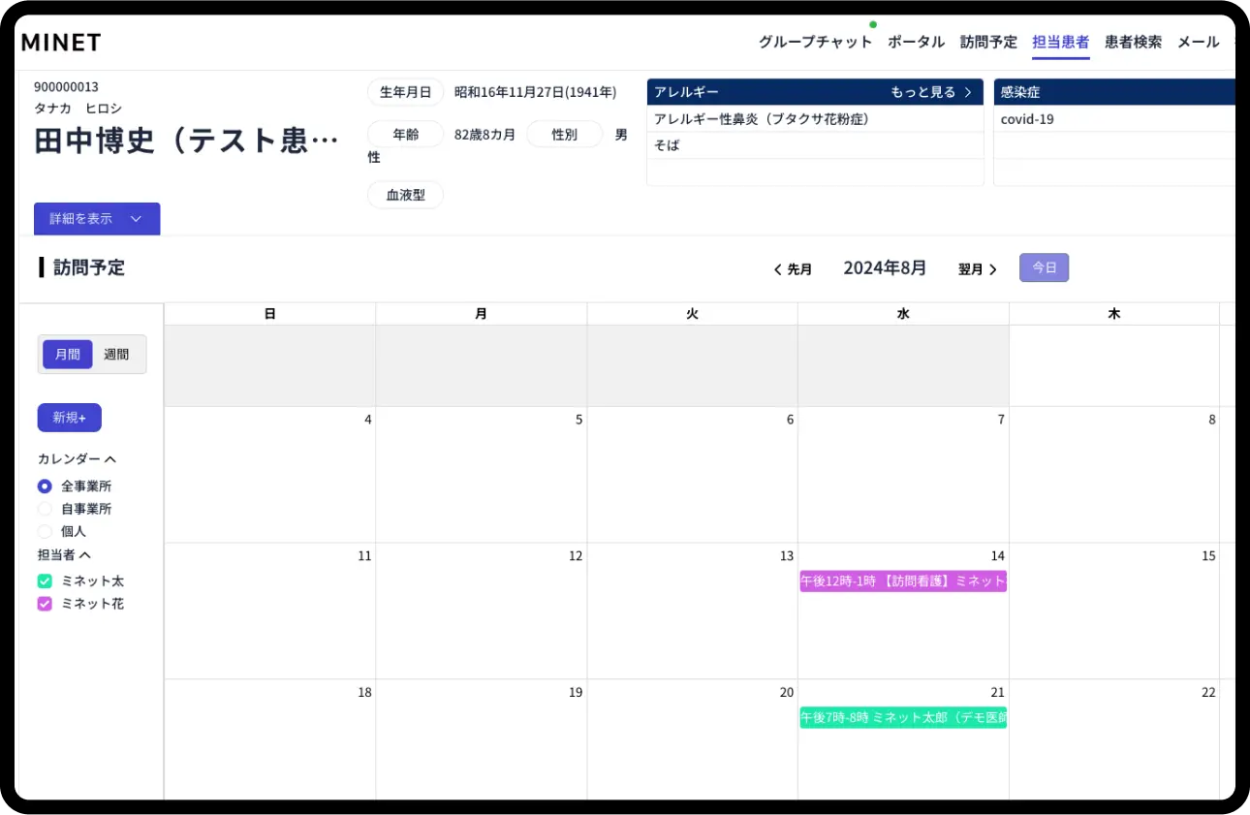Click the 今日 button
1250x815 pixels.
(1044, 267)
